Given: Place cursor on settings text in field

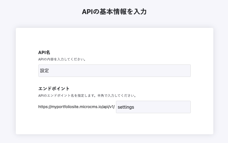Looking at the screenshot, I should click(126, 107).
